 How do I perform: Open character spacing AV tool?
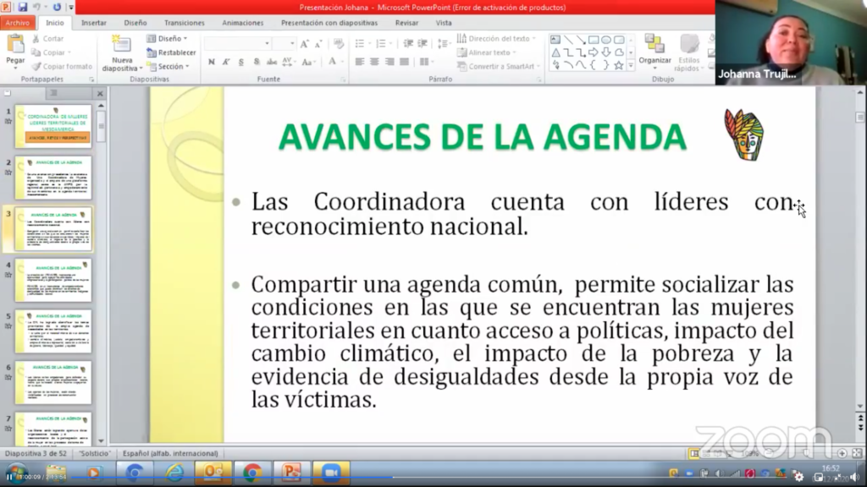288,62
